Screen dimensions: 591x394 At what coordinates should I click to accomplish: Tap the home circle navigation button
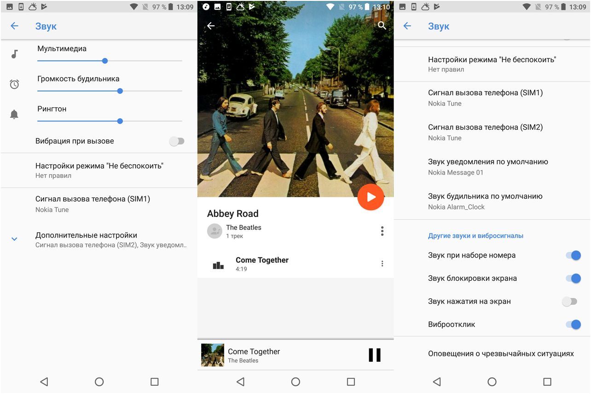295,381
